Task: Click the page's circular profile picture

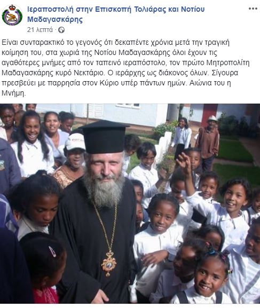Action: coord(12,15)
